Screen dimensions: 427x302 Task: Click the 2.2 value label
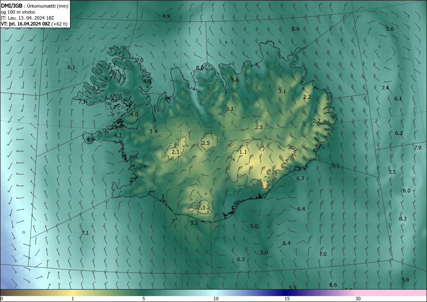tap(307, 97)
